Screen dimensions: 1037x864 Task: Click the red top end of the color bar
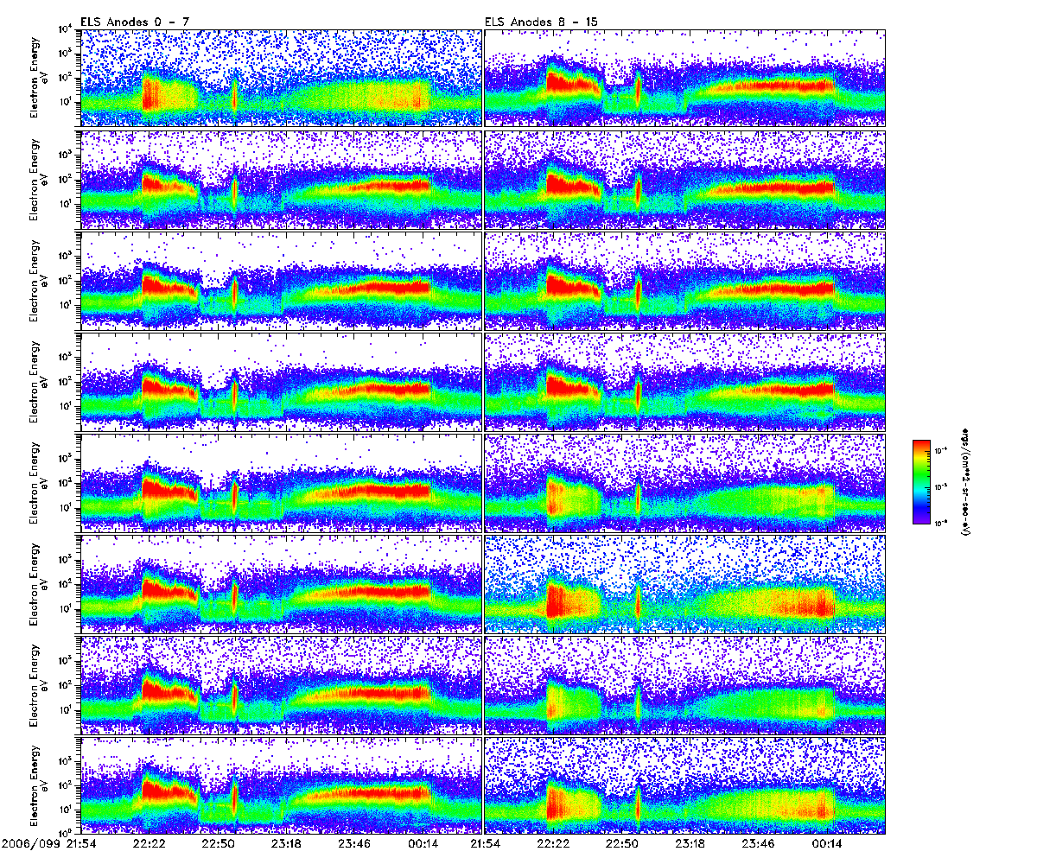point(919,443)
